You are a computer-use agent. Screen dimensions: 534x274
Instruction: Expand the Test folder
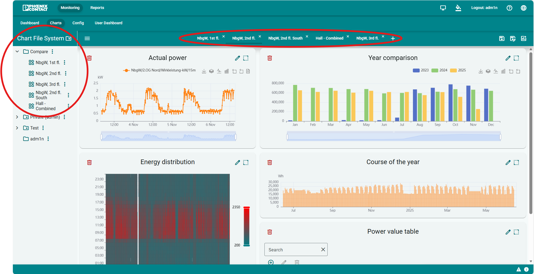(17, 128)
